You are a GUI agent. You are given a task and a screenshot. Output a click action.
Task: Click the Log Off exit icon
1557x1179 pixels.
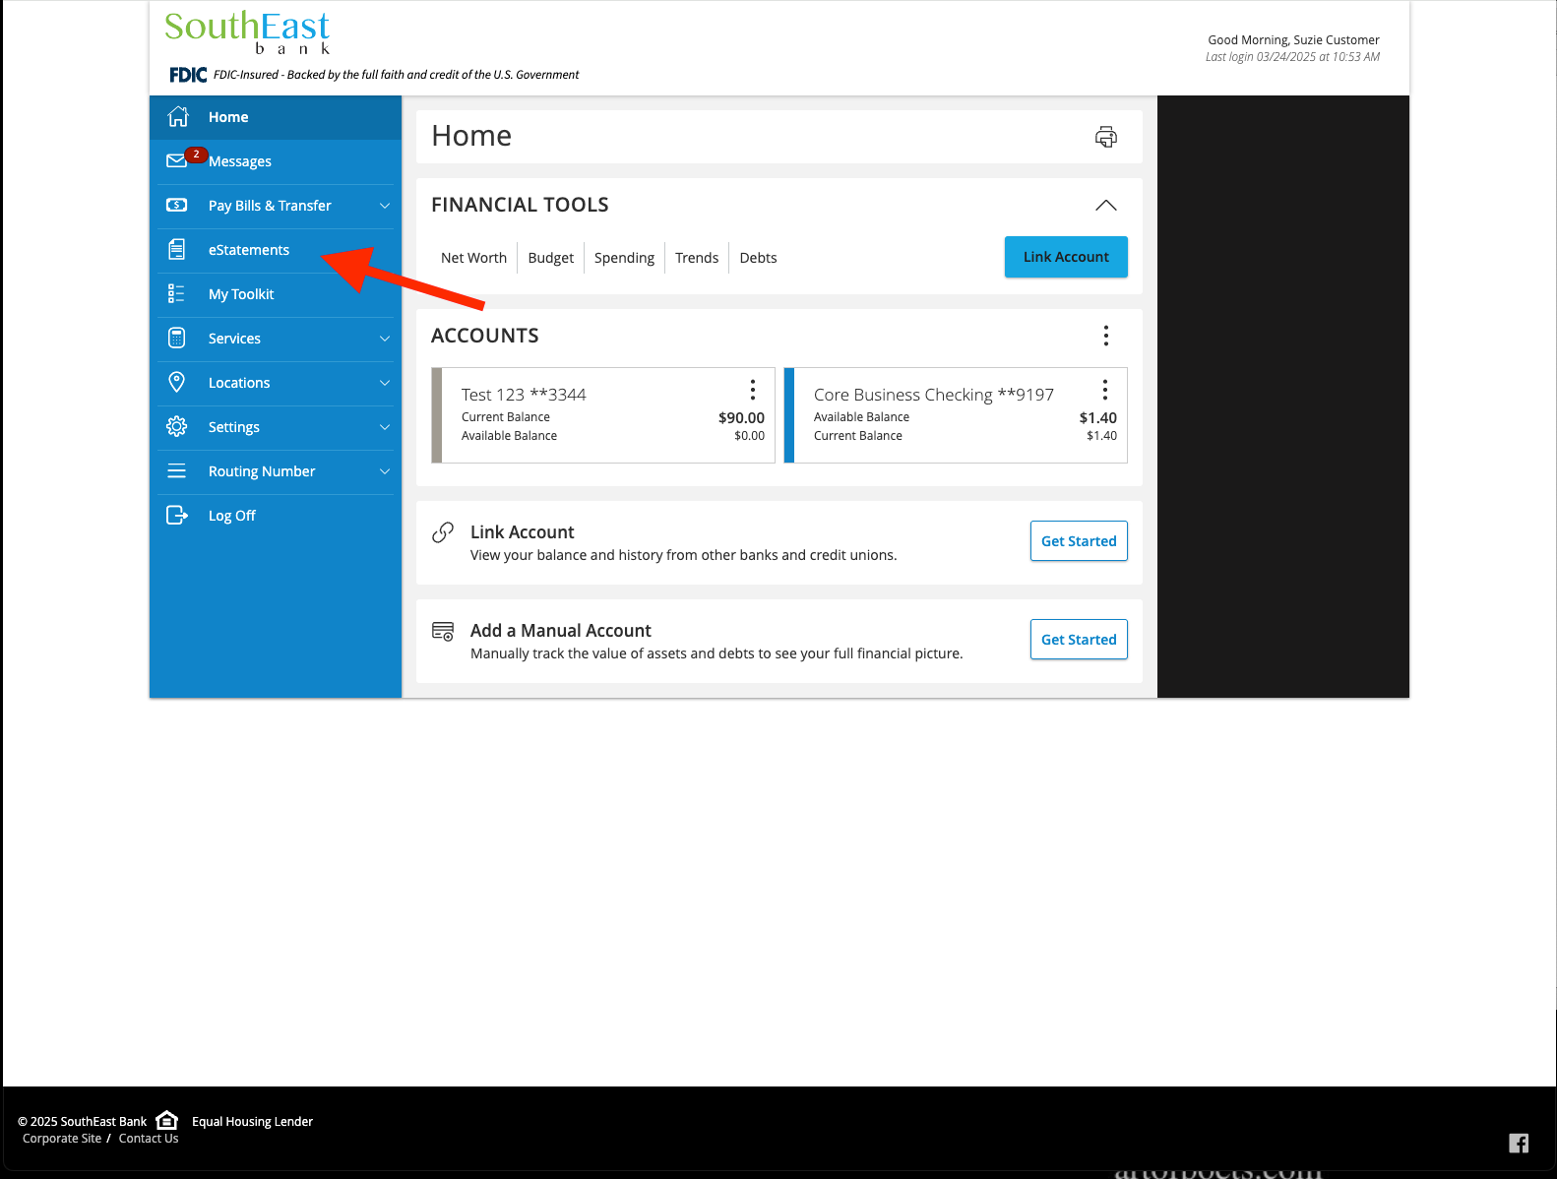177,515
